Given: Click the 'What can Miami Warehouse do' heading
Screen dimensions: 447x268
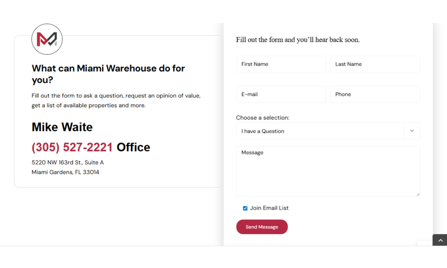Looking at the screenshot, I should tap(108, 74).
